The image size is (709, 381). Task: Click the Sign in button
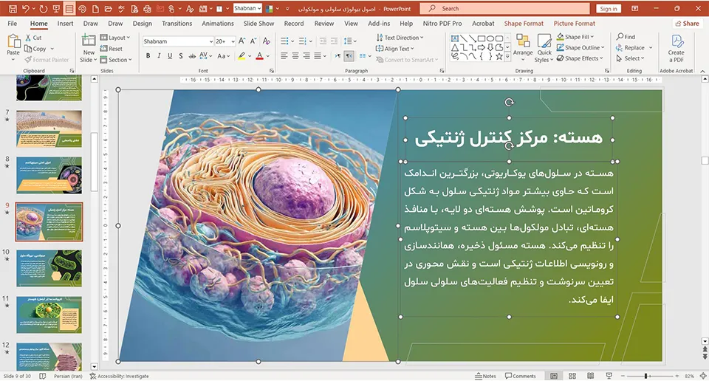point(609,9)
